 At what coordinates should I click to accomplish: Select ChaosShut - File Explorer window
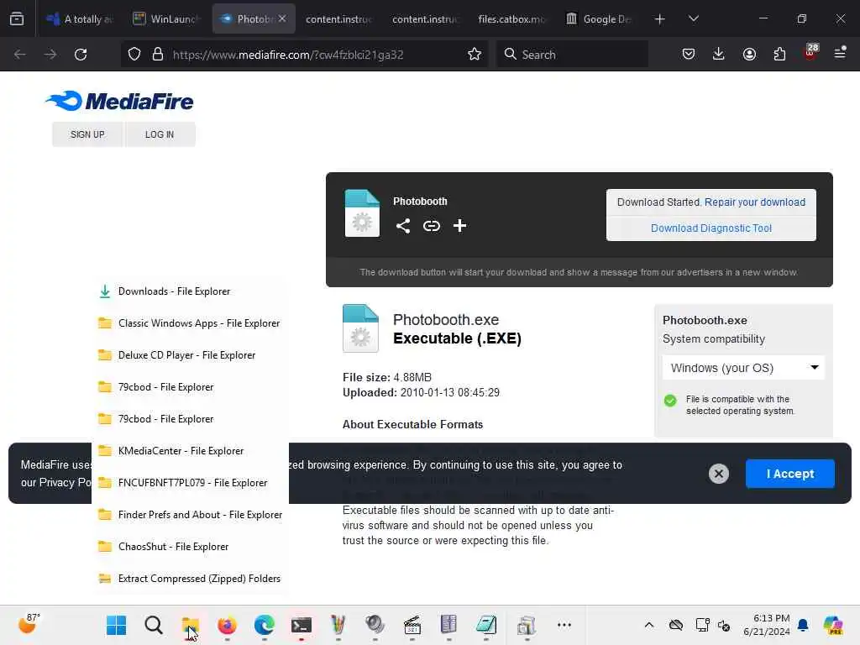point(190,546)
